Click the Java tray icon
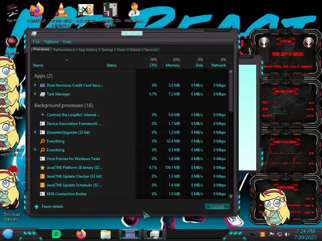 pyautogui.click(x=262, y=234)
